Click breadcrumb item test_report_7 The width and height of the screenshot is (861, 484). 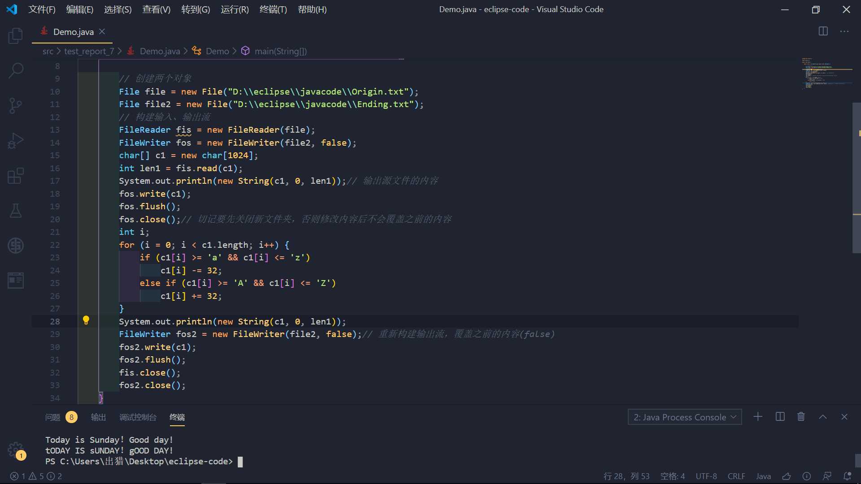click(x=89, y=51)
